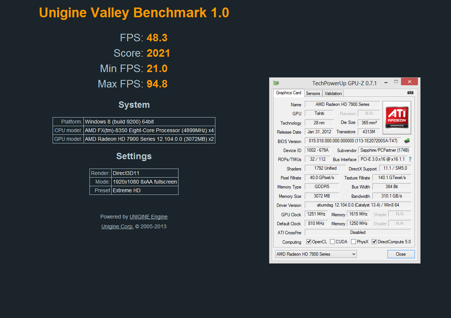451x318 pixels.
Task: Click the GPU Clock Memory 1615 MHz field
Action: (x=359, y=214)
